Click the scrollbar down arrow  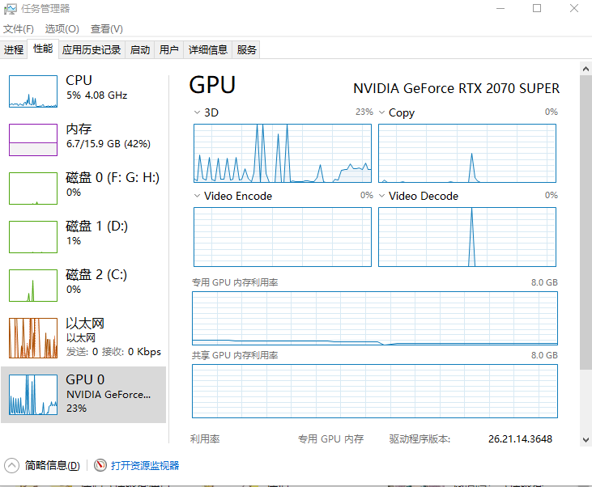(x=586, y=440)
